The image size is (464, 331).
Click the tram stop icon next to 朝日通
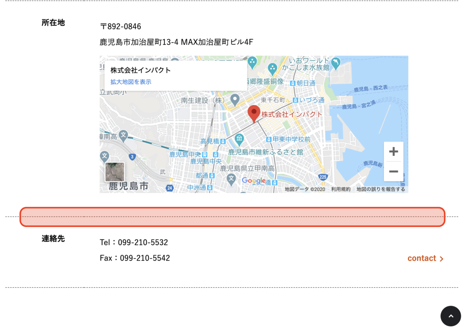click(x=293, y=83)
